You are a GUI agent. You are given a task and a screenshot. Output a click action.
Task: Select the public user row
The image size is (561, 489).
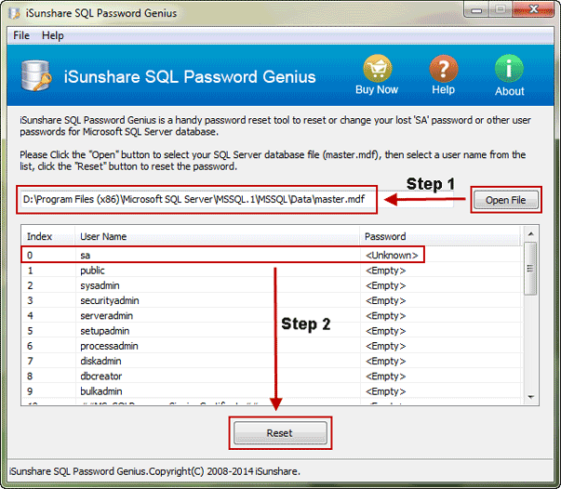[x=272, y=271]
